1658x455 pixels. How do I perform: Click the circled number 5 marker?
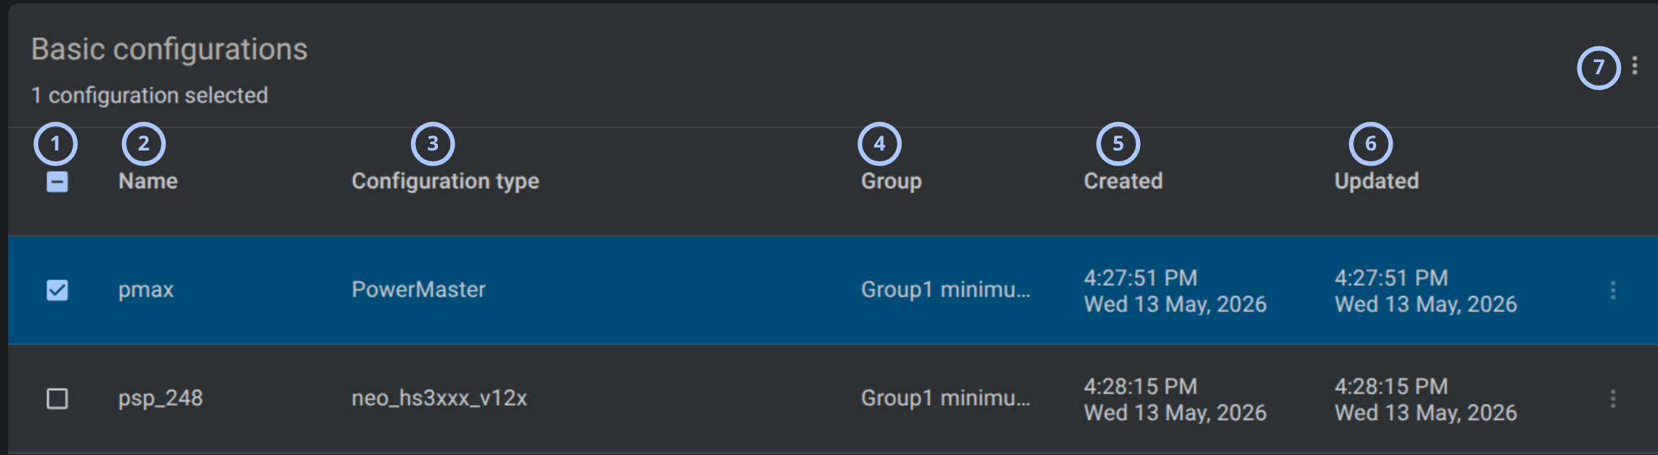click(1118, 144)
